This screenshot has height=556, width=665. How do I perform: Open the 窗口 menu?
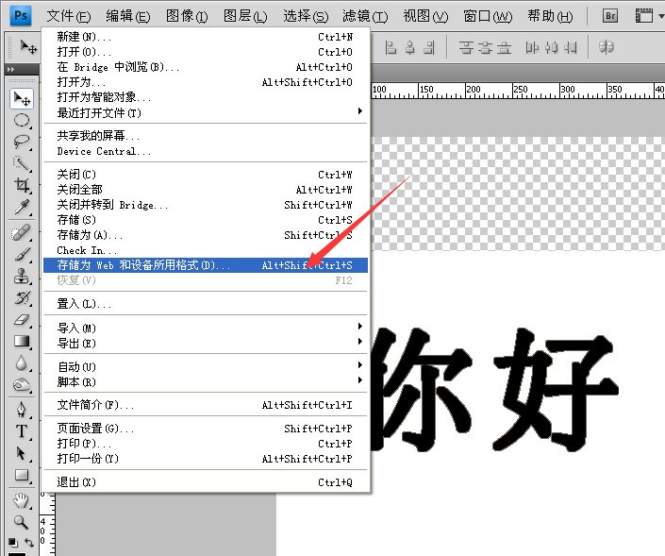pos(488,16)
